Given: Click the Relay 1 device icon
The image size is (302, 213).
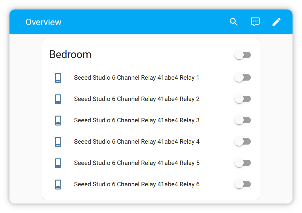Looking at the screenshot, I should pos(58,78).
